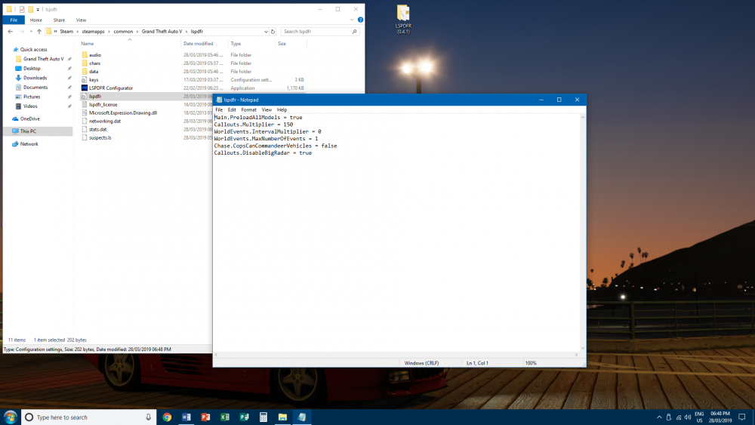This screenshot has width=755, height=425.
Task: Refresh the lspdfr folder view
Action: [x=274, y=32]
